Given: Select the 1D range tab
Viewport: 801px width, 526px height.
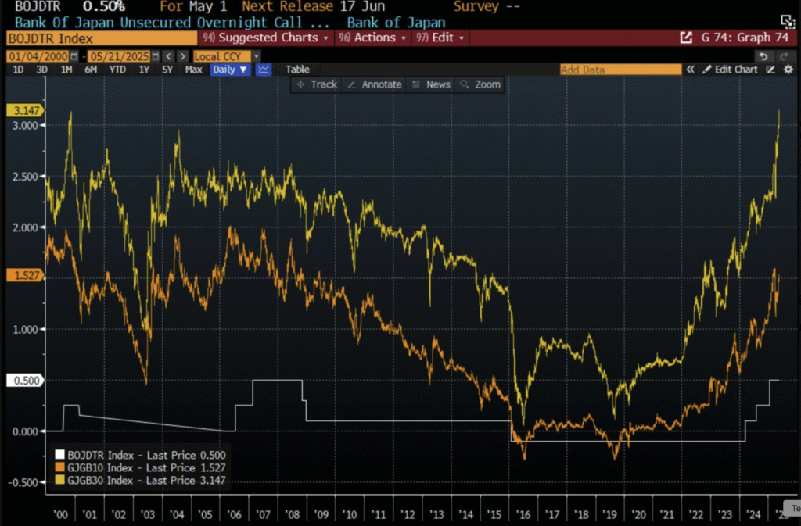Looking at the screenshot, I should [x=18, y=70].
